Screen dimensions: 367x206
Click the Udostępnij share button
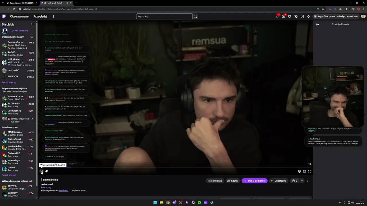point(278,181)
